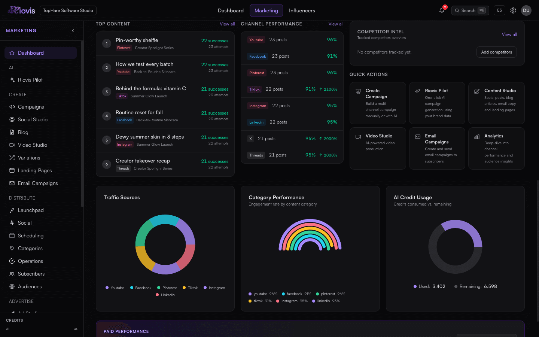Click the Riovis logo
Image resolution: width=539 pixels, height=337 pixels.
pos(22,10)
